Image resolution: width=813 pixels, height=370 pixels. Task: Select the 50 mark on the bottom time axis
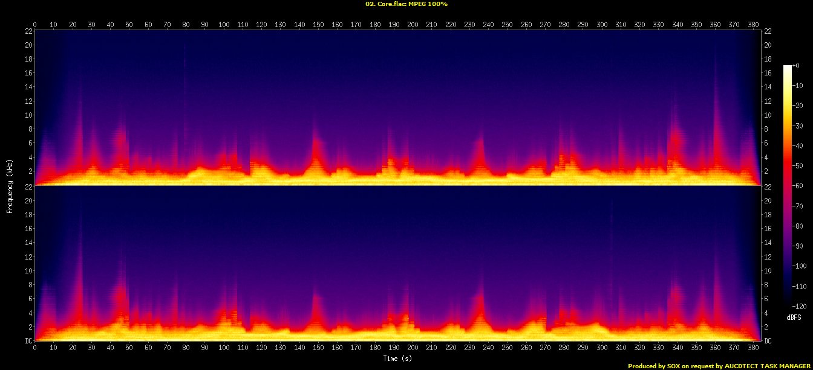pyautogui.click(x=129, y=348)
